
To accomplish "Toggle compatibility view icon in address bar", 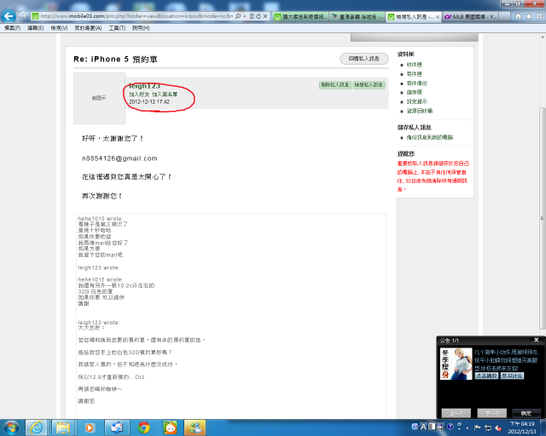I will 253,16.
